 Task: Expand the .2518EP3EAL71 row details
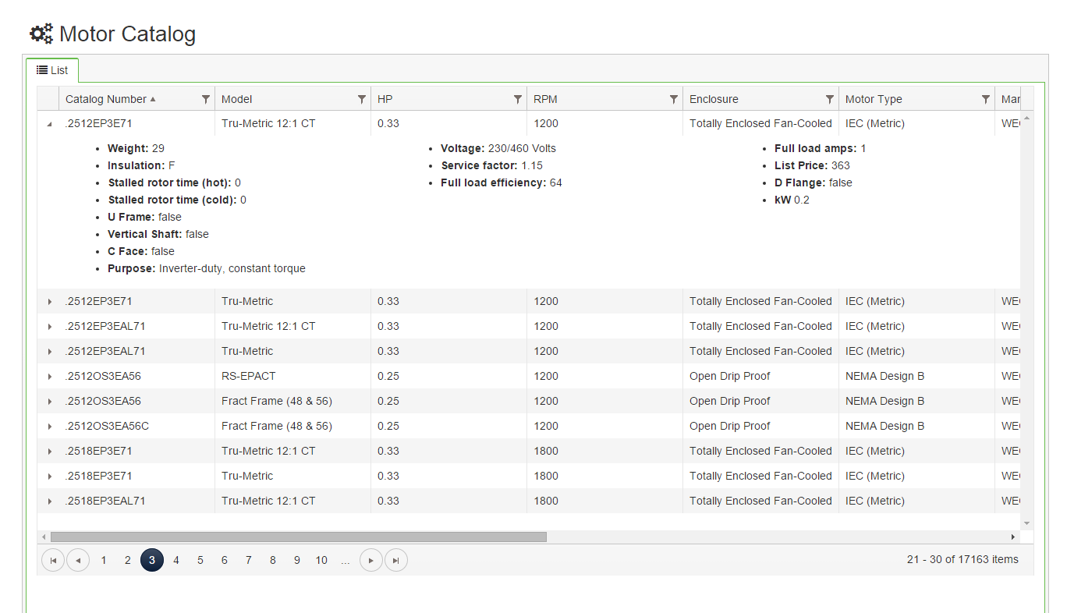click(x=49, y=501)
